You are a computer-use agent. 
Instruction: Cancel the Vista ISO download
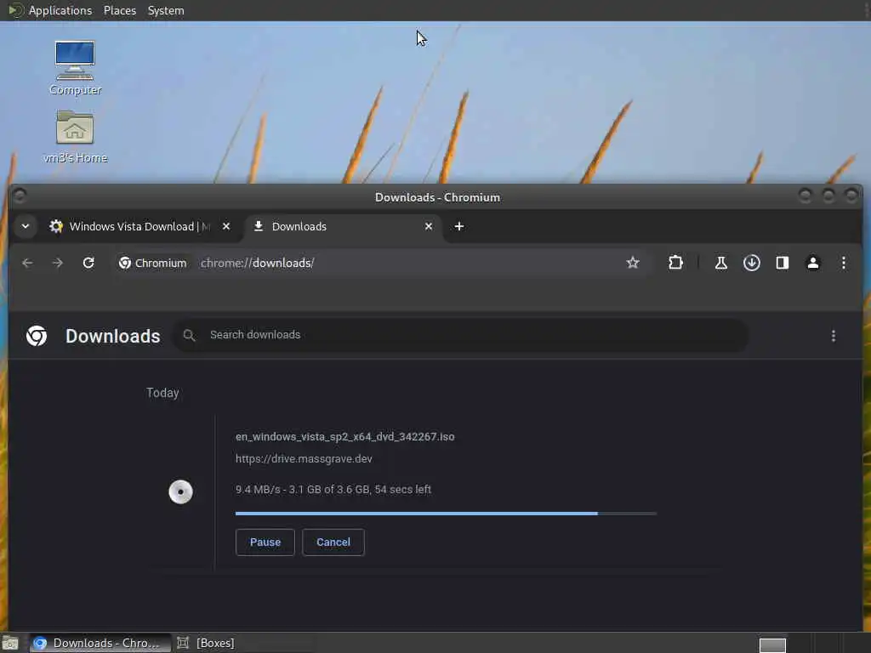(x=333, y=542)
